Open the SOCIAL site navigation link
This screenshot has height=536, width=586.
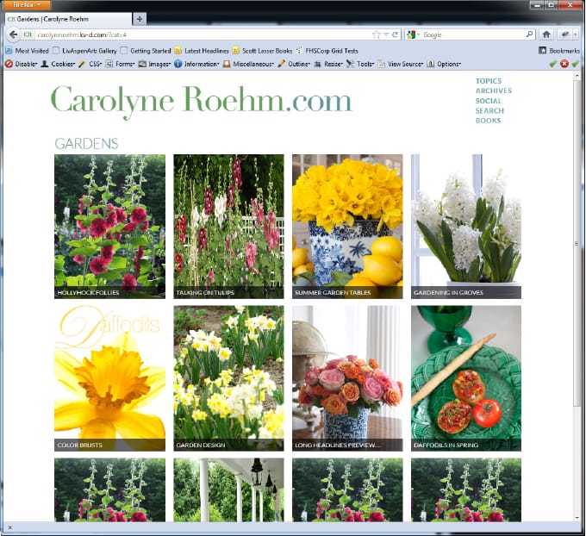click(x=489, y=101)
